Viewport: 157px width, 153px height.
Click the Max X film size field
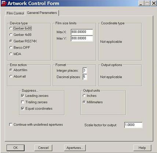[82, 32]
